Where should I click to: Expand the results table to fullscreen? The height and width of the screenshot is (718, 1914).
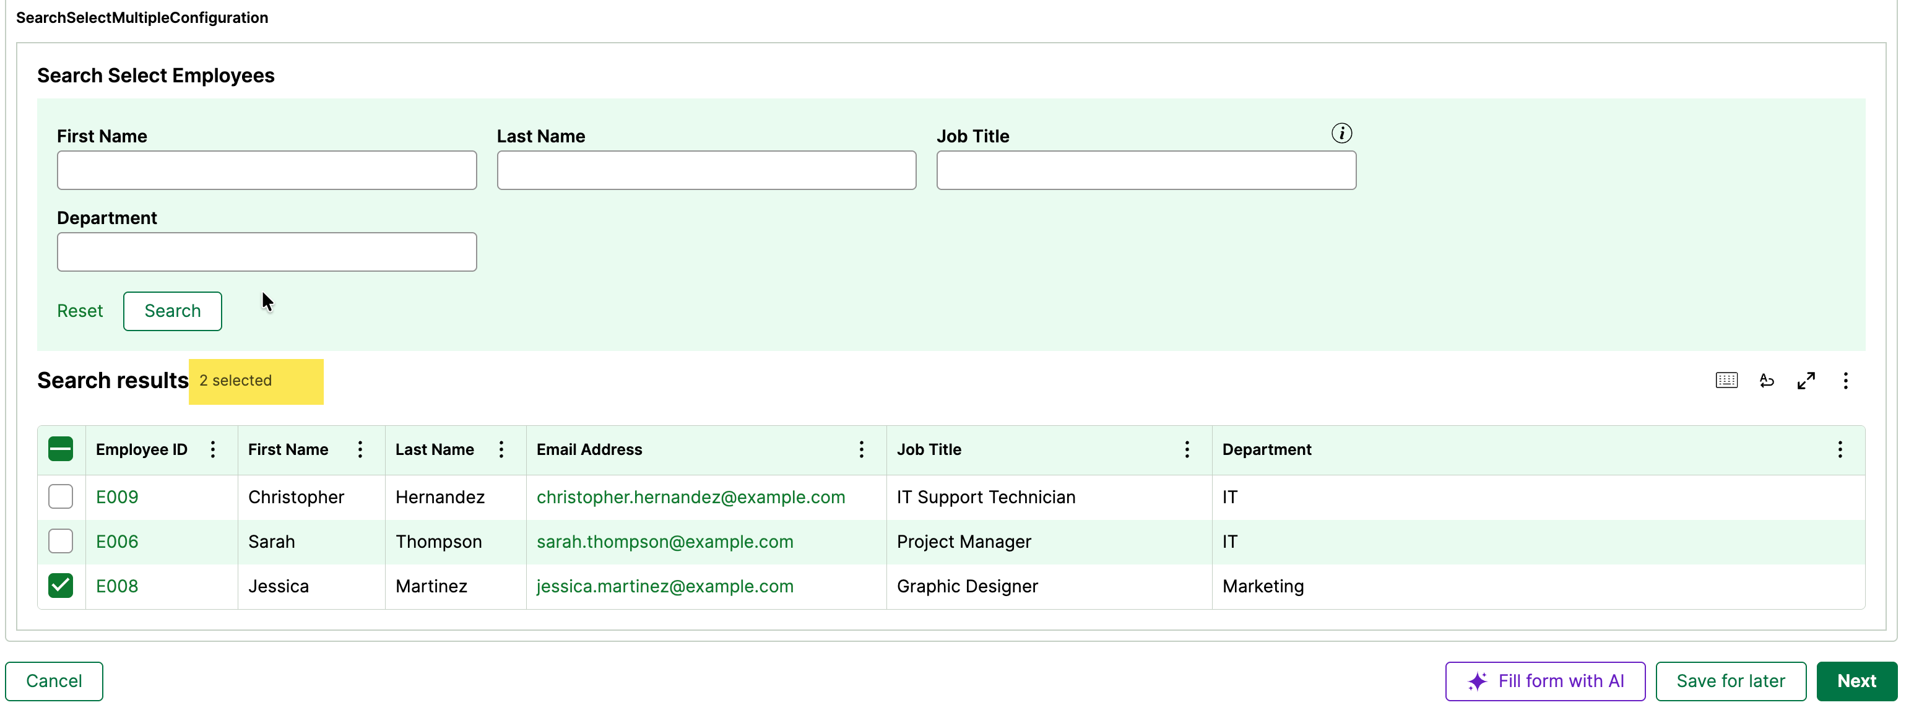point(1806,381)
